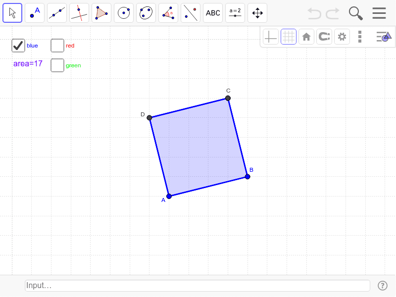Select the Reflect about Line tool
396x297 pixels.
coord(190,13)
